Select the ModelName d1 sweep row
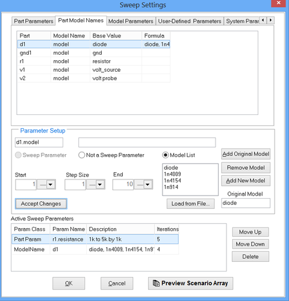The image size is (289, 301). 95,249
